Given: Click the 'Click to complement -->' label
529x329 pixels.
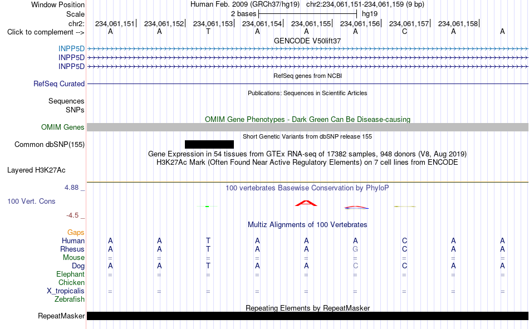Looking at the screenshot, I should (46, 32).
